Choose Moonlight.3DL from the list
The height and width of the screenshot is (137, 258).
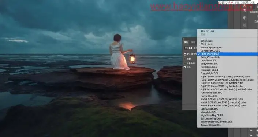[x=209, y=112]
